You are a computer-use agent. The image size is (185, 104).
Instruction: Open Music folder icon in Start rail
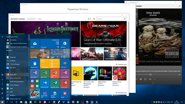tap(2, 84)
